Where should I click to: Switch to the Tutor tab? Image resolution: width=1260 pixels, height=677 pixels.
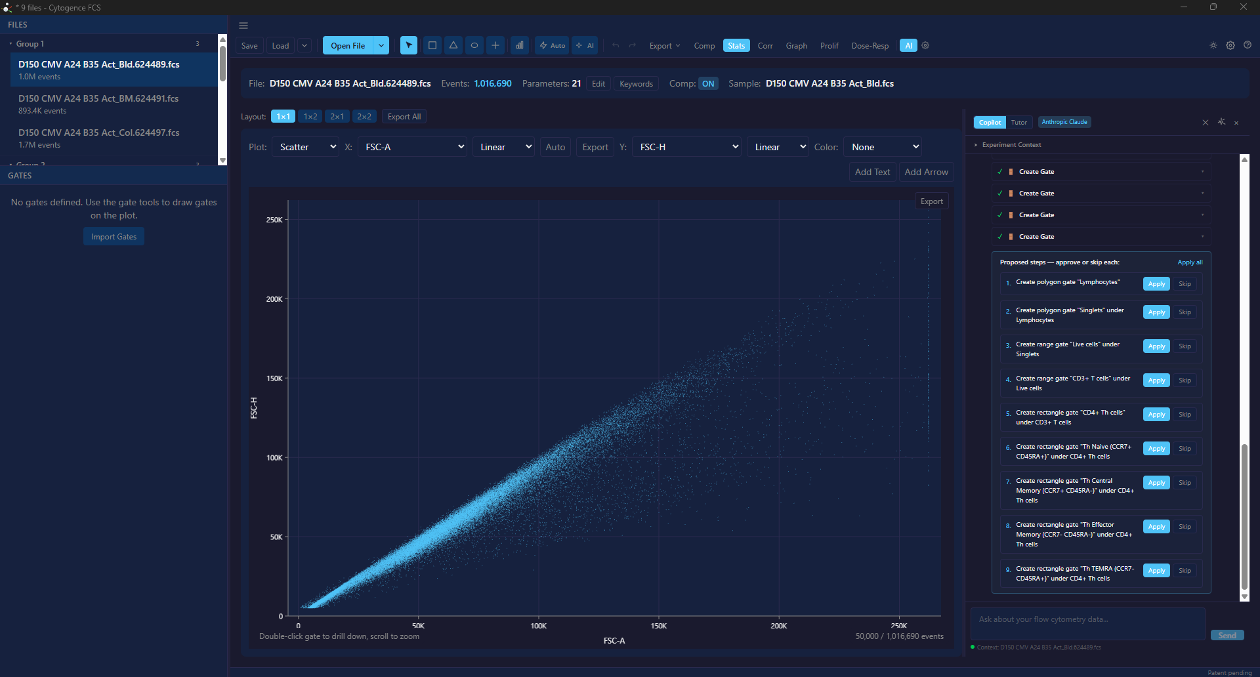[1018, 122]
